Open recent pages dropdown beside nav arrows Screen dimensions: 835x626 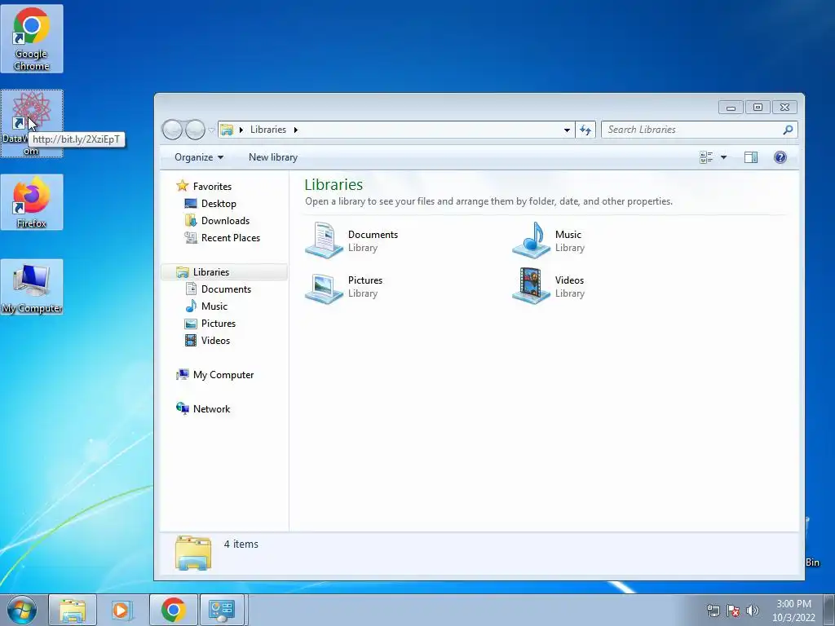[x=211, y=130]
